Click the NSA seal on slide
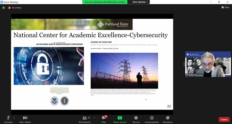 click(64, 101)
